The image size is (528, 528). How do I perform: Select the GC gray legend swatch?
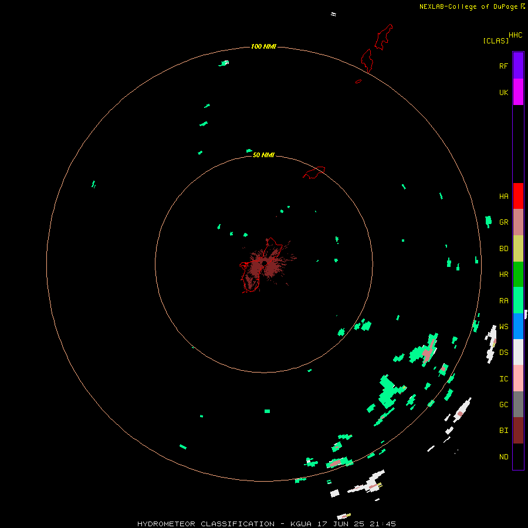tap(518, 404)
